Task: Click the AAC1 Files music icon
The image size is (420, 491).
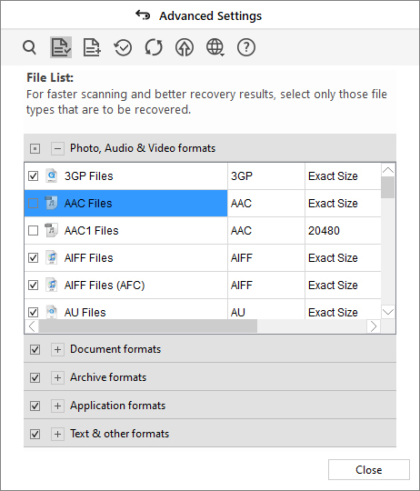Action: (52, 230)
